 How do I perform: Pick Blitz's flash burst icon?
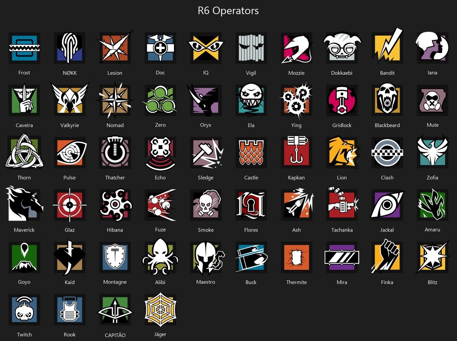click(x=433, y=257)
